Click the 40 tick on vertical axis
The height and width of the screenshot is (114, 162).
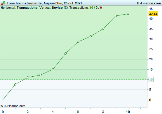click(151, 19)
